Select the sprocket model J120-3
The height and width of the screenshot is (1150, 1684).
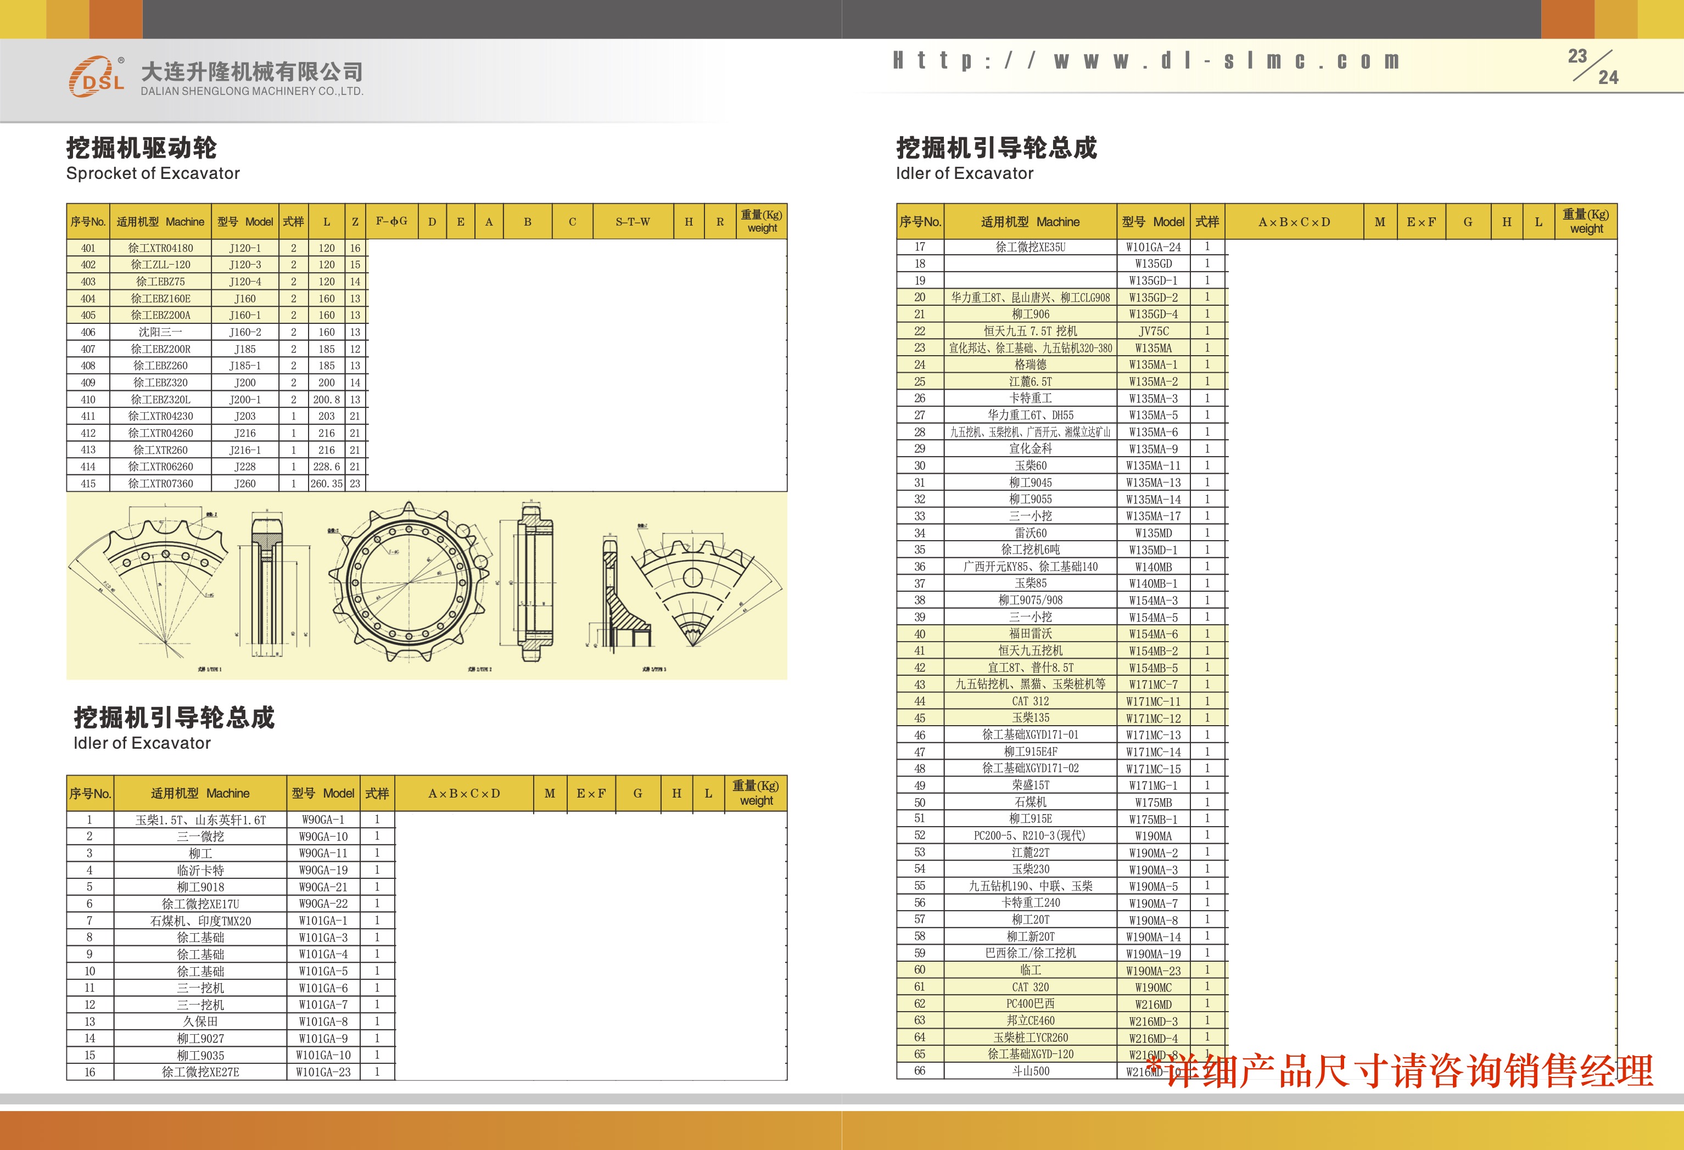tap(245, 265)
